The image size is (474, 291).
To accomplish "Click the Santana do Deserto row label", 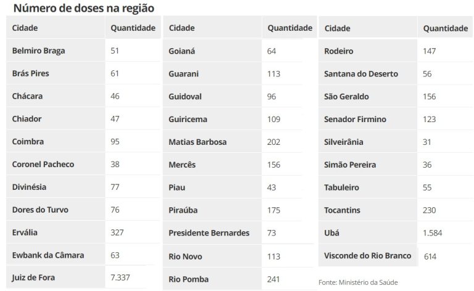I will [x=361, y=73].
